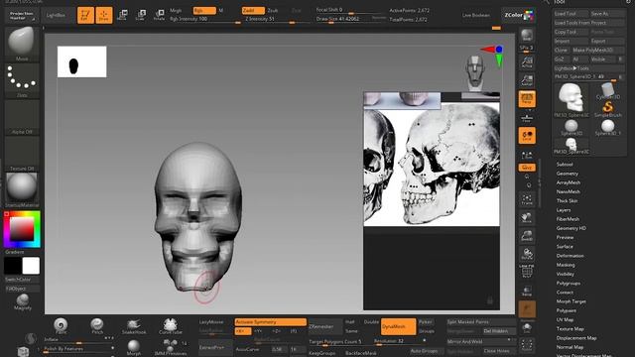Screen dimensions: 635x357
Task: Click the Frame icon in right shelf
Action: [x=527, y=199]
